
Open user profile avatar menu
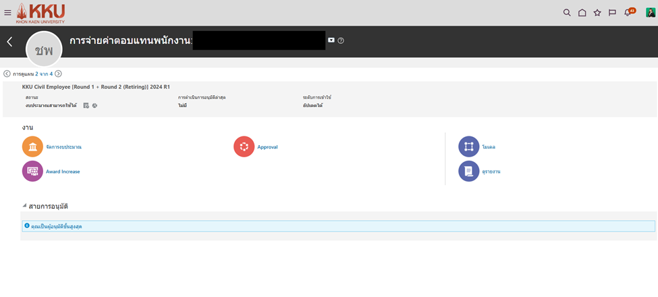coord(650,12)
